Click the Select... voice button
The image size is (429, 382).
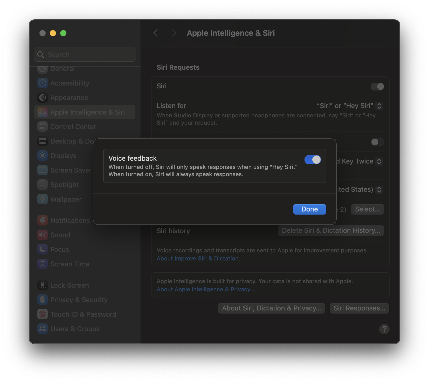tap(367, 209)
